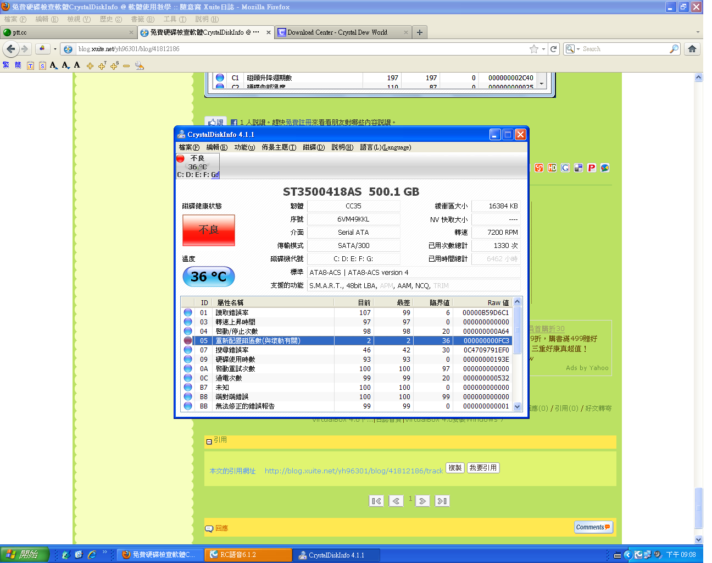Collapse the 引用 section toggle
The height and width of the screenshot is (563, 712).
point(209,441)
